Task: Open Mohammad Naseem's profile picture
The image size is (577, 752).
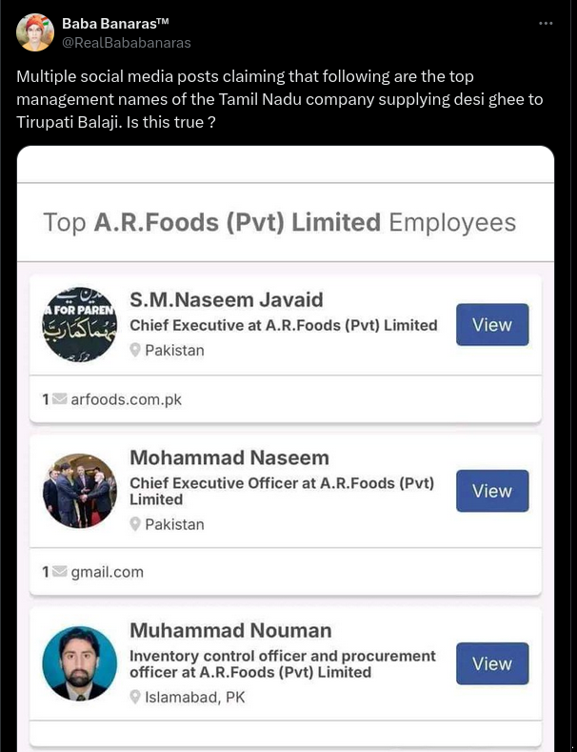Action: click(79, 491)
